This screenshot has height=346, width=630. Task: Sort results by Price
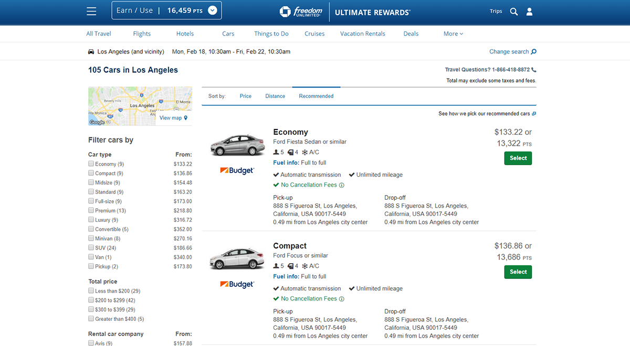[x=246, y=96]
